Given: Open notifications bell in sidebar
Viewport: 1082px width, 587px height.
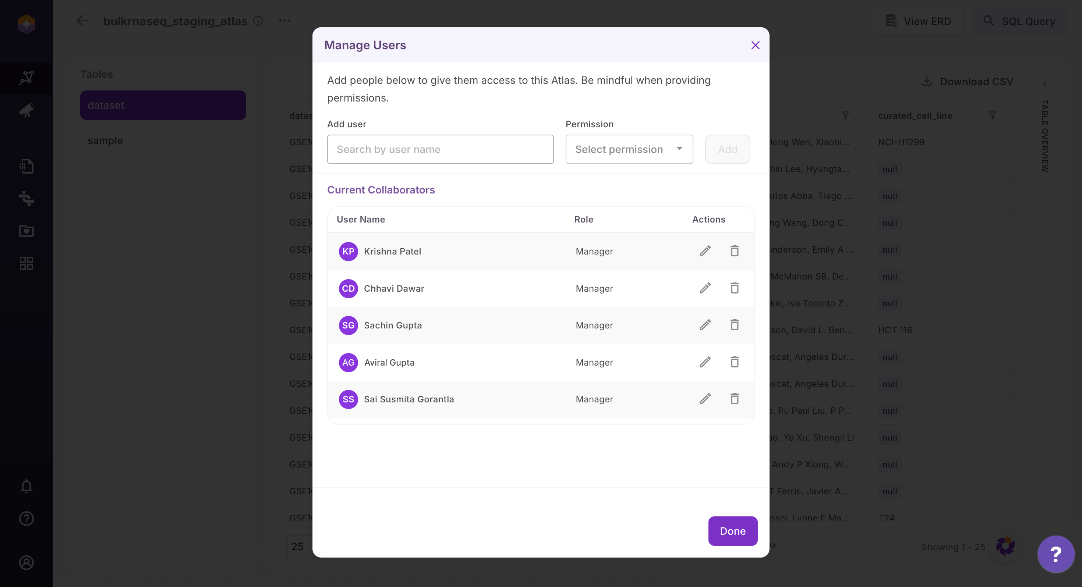Looking at the screenshot, I should point(26,486).
